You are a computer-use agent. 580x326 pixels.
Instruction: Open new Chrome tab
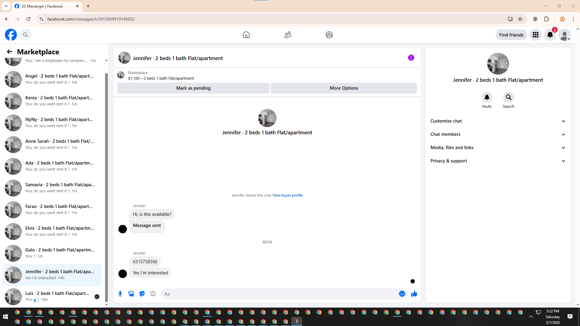click(88, 6)
